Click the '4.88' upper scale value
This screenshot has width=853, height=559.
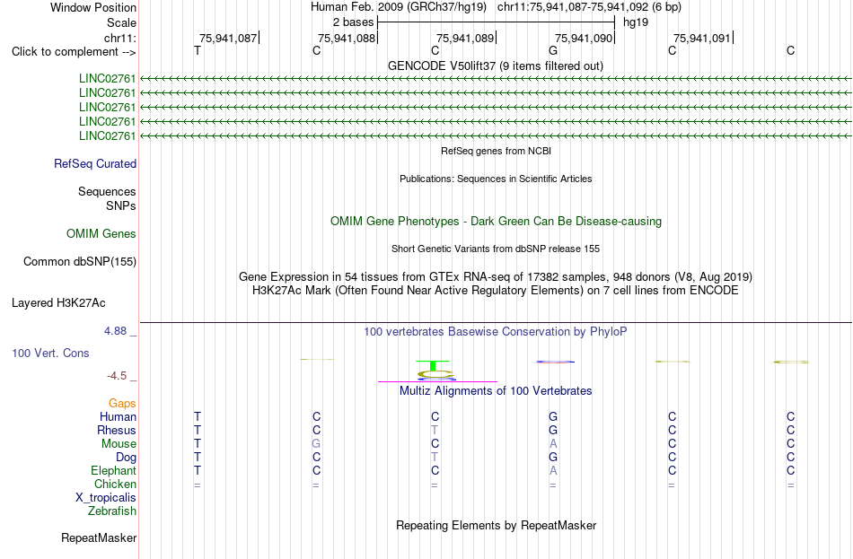point(115,330)
